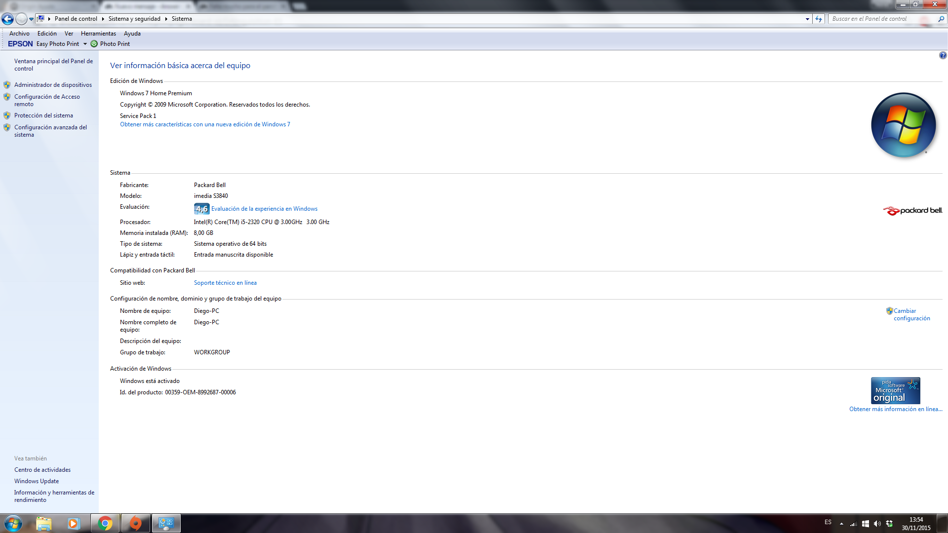The height and width of the screenshot is (533, 948).
Task: Click the Show desktop button
Action: (x=943, y=523)
